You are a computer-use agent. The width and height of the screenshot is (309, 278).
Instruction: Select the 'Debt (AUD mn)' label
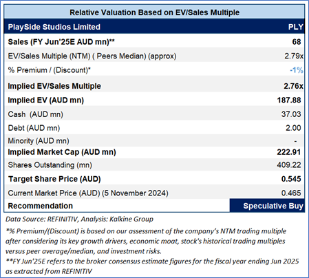click(x=34, y=128)
